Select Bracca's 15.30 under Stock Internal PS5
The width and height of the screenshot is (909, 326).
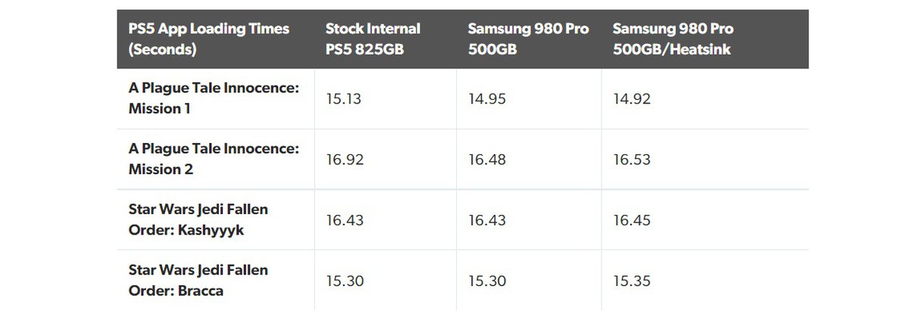345,281
